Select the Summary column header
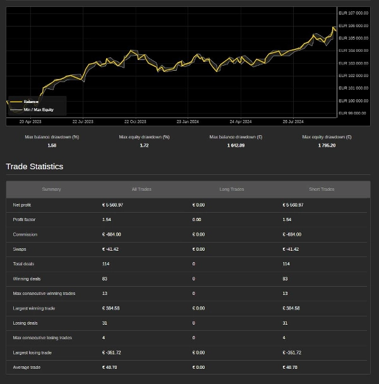This screenshot has width=379, height=384. 51,189
